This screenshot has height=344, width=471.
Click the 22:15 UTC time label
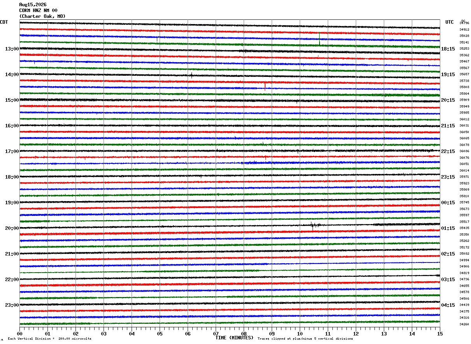448,151
